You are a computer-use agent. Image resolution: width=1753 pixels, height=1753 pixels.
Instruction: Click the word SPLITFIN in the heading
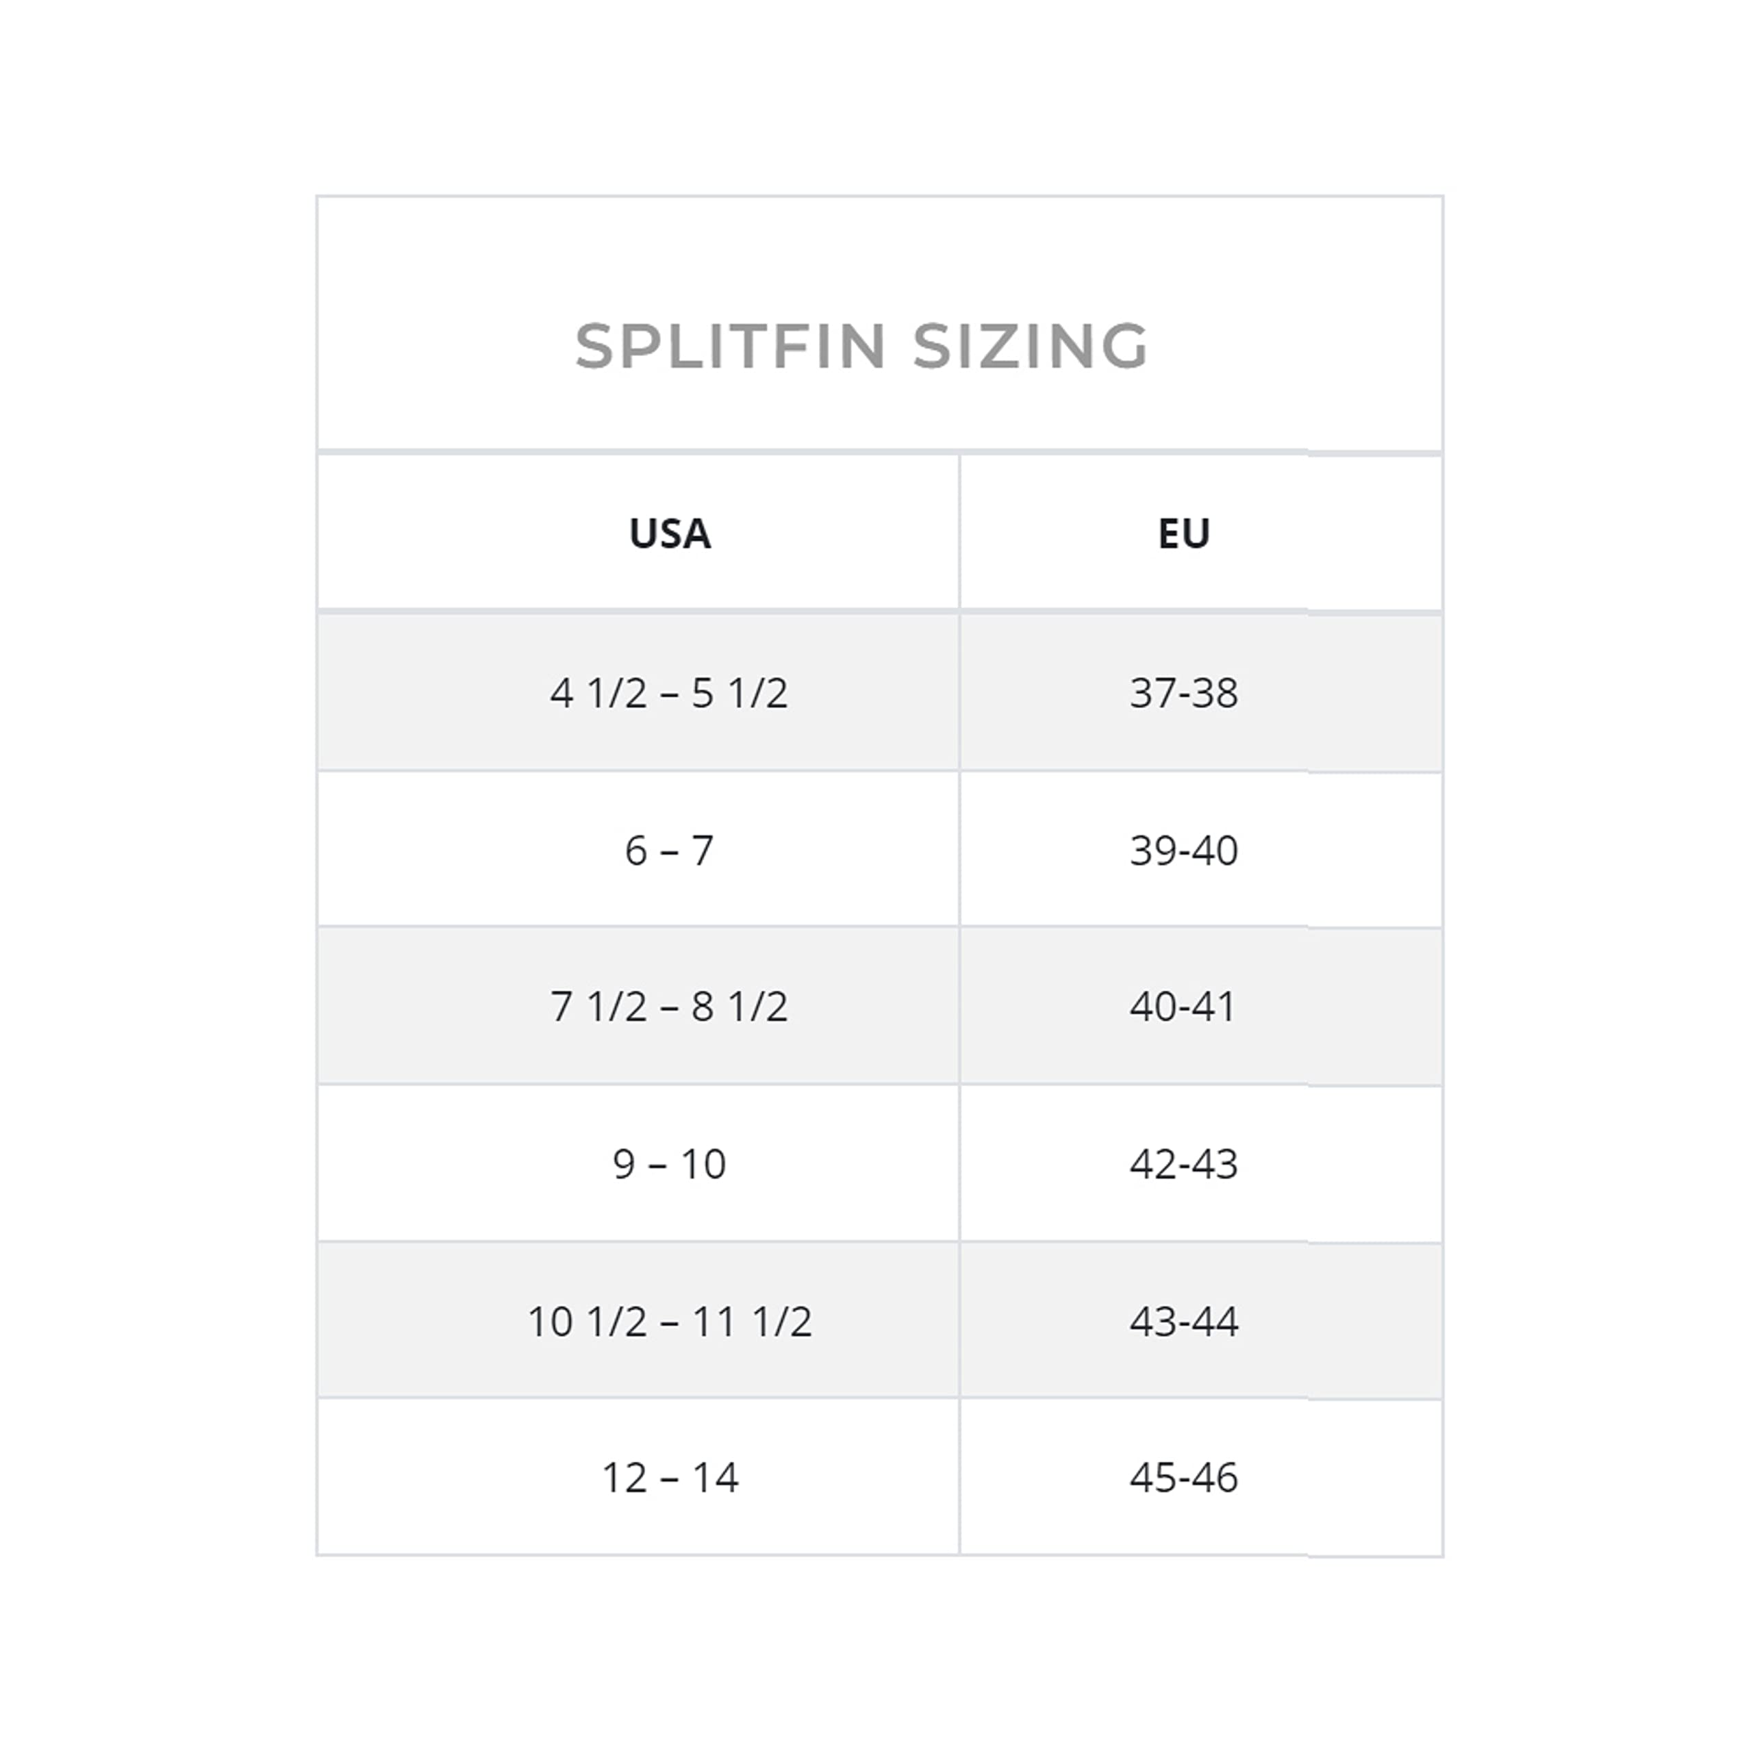(731, 346)
